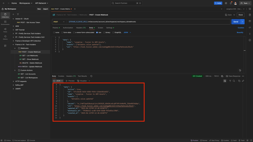This screenshot has width=253, height=142.
Task: Open settings gear in header
Action: (226, 3)
